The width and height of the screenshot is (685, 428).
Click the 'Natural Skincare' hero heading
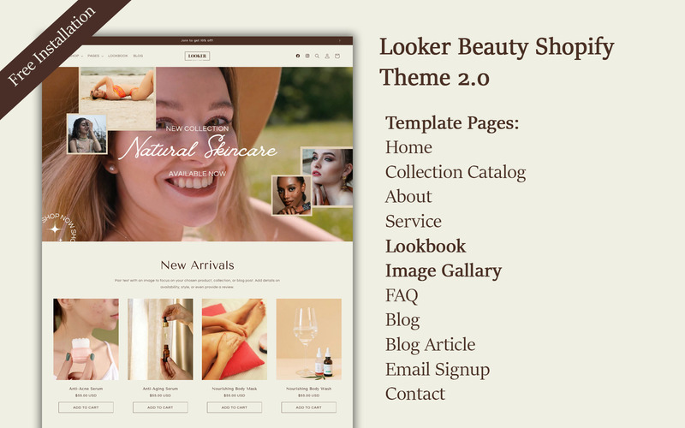pyautogui.click(x=198, y=148)
